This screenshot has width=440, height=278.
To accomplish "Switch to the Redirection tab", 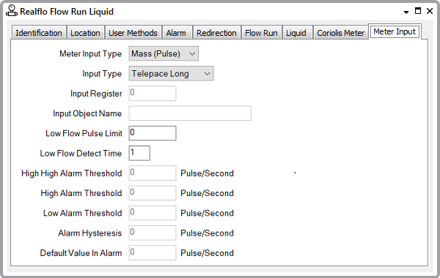I will (216, 33).
